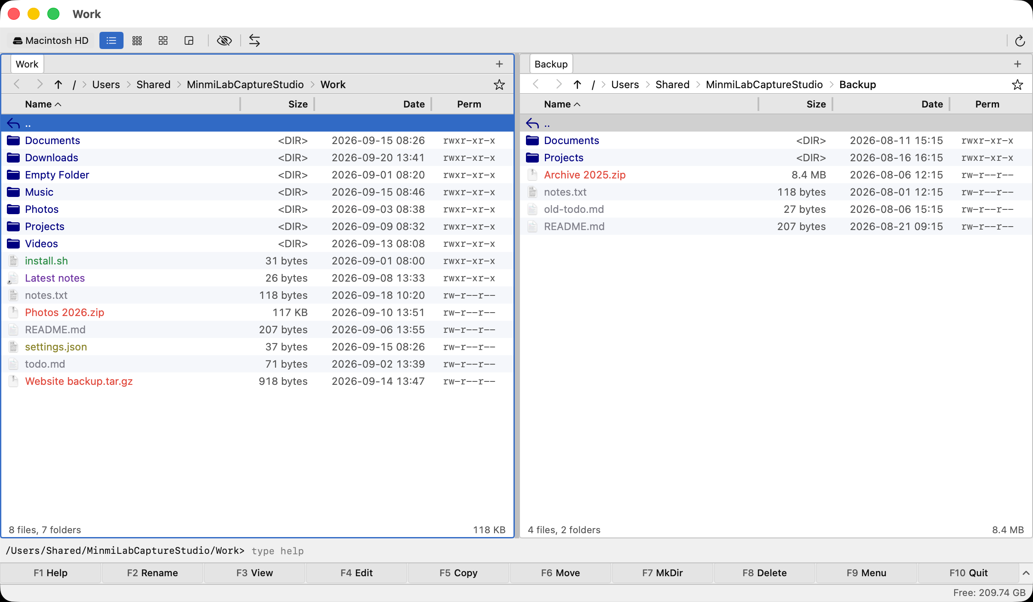Screen dimensions: 1033x602
Task: Select Photos 2026.zip file
Action: coord(257,313)
